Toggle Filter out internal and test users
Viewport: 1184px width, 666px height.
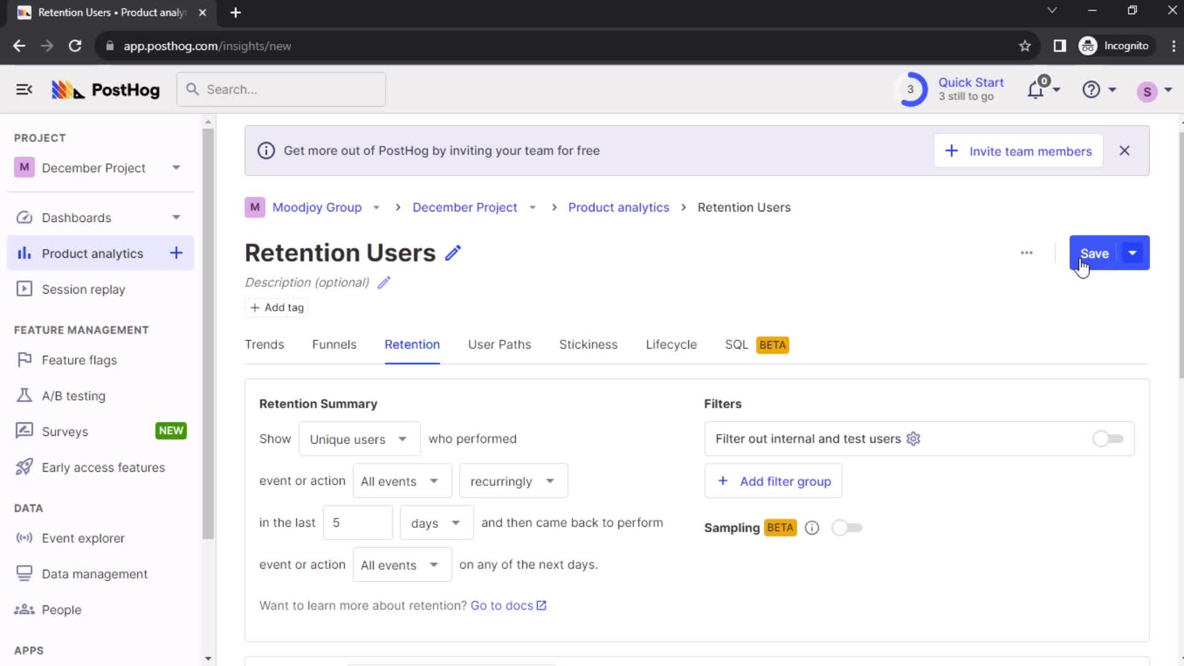tap(1108, 438)
